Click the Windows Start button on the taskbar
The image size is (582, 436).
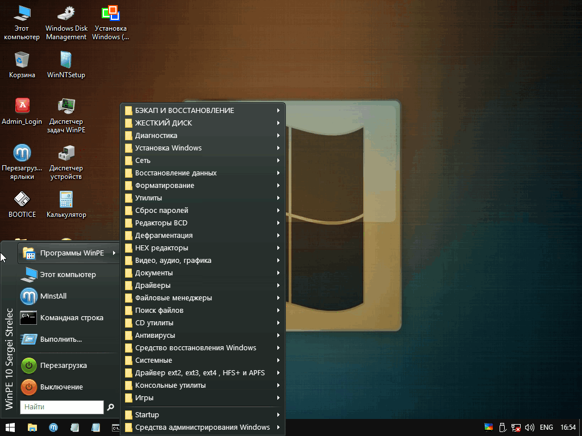click(10, 427)
